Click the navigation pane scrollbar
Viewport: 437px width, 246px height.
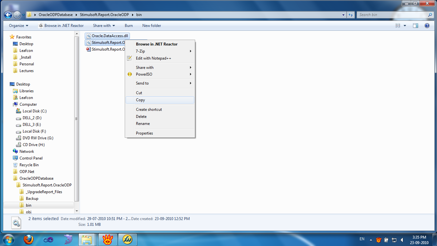(x=76, y=119)
